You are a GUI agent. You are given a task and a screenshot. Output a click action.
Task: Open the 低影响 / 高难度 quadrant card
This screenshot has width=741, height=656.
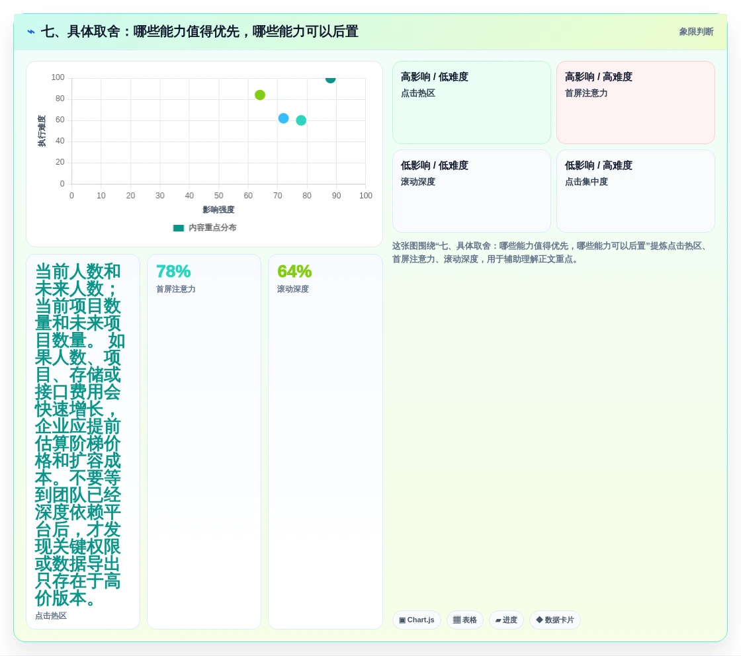click(x=636, y=191)
